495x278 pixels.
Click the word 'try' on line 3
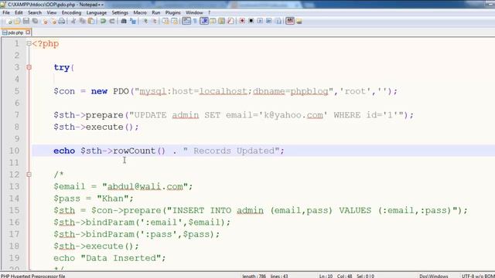pyautogui.click(x=62, y=67)
